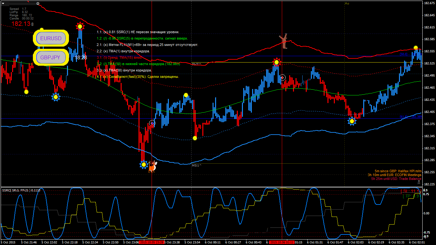Click the Spread 1.7 info line
Screen dimensions: 436x245
18,9
